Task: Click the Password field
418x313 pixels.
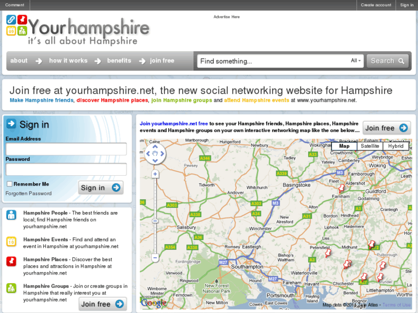Action: [x=66, y=169]
